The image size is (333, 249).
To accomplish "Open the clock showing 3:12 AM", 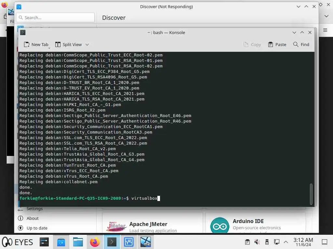I will pos(303,242).
